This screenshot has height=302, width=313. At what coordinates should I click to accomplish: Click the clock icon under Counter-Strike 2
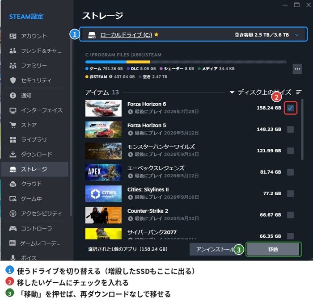coord(131,218)
